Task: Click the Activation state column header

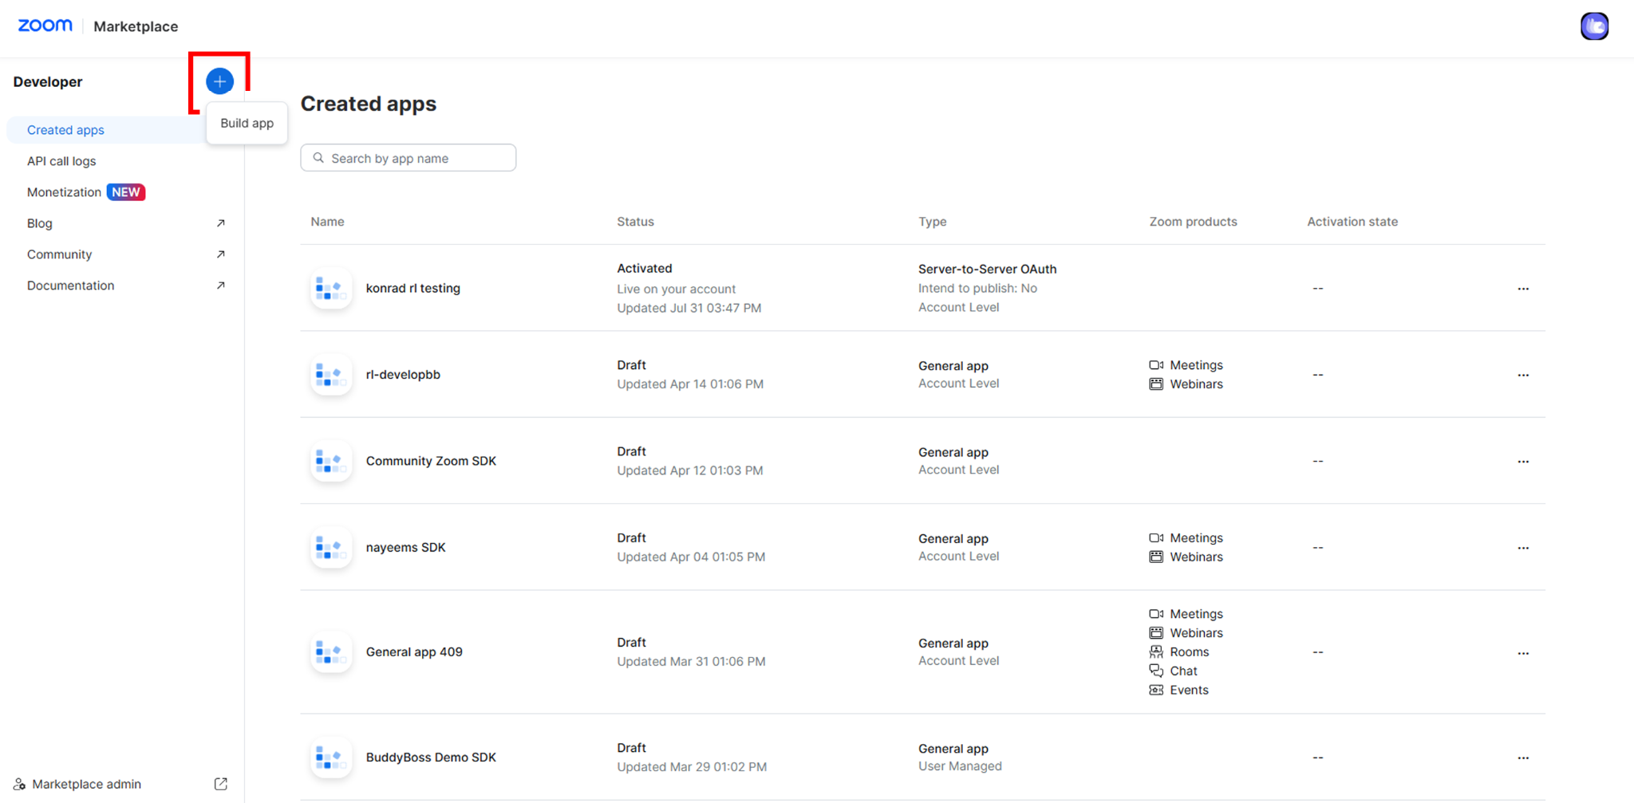Action: 1352,222
